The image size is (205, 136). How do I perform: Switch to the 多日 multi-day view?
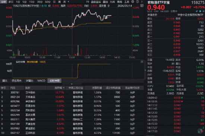(x=11, y=2)
